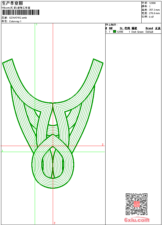Click the Dark Green color swatch
The height and width of the screenshot is (225, 162).
(x=114, y=32)
